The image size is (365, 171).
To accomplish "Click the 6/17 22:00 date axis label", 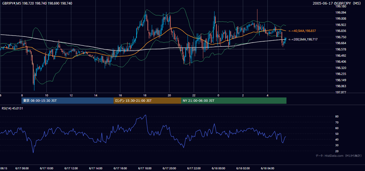I will pos(194,168).
